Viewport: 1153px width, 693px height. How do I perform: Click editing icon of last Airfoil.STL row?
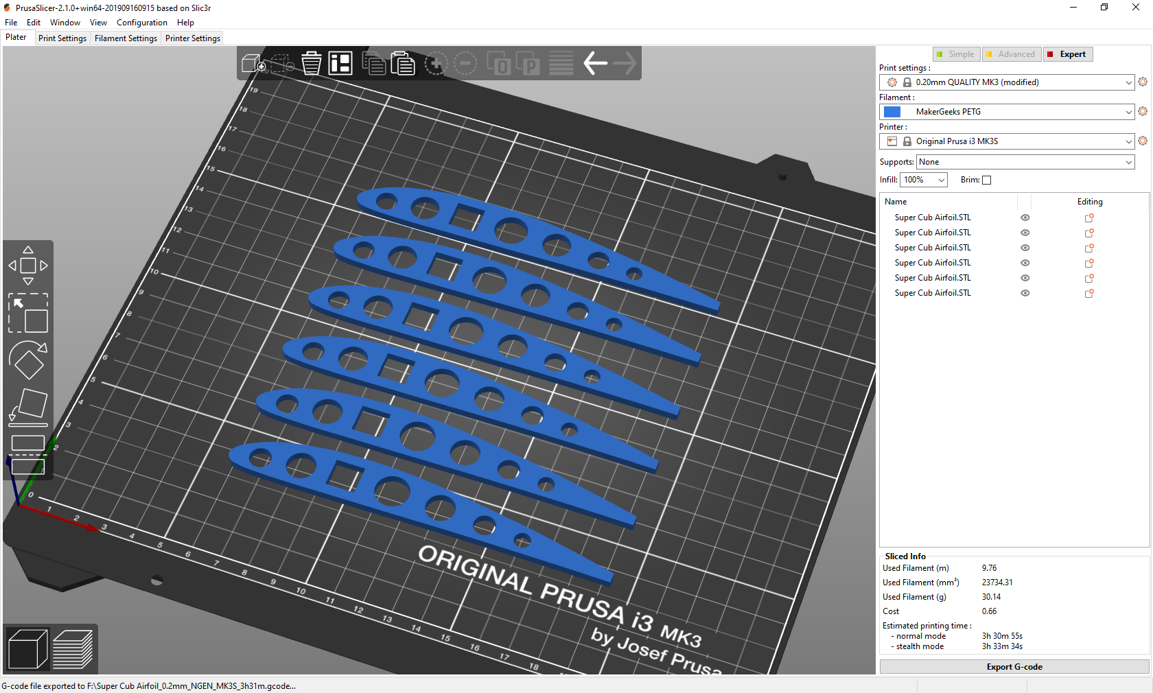tap(1089, 293)
